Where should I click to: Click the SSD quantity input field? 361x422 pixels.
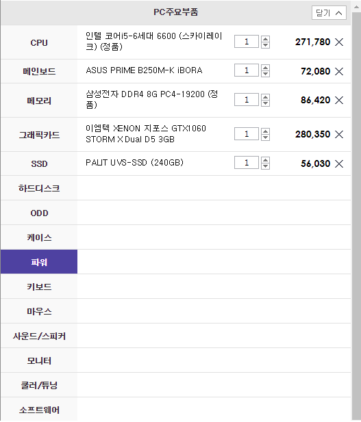point(247,163)
